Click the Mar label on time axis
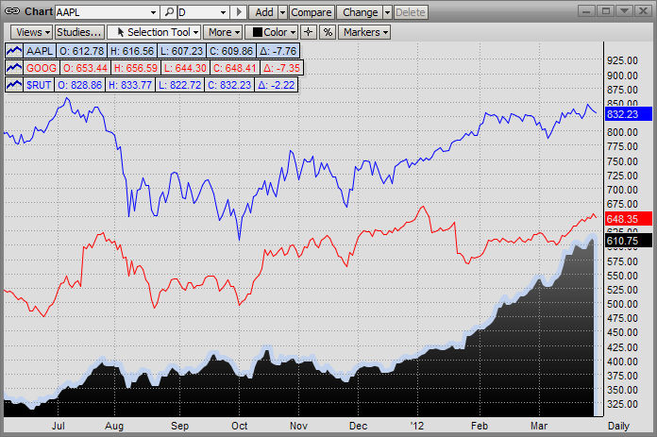 539,426
